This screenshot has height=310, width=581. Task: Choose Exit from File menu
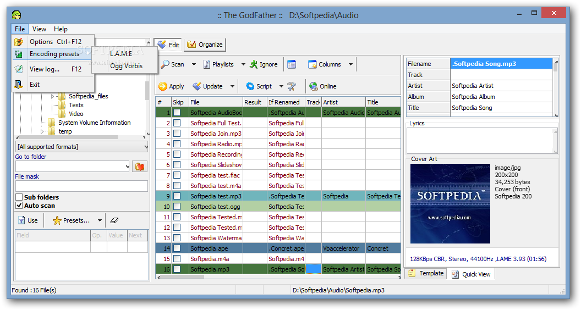[53, 85]
